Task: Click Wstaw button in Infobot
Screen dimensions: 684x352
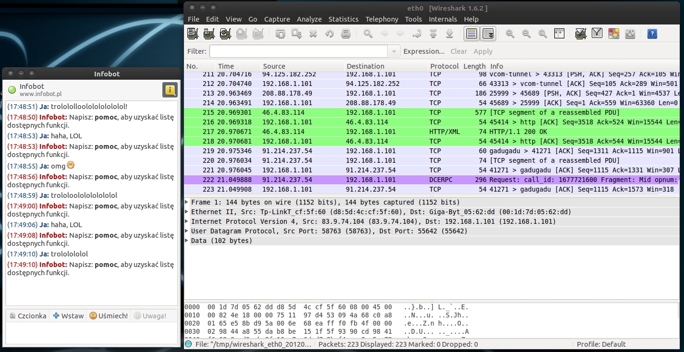Action: pyautogui.click(x=68, y=316)
